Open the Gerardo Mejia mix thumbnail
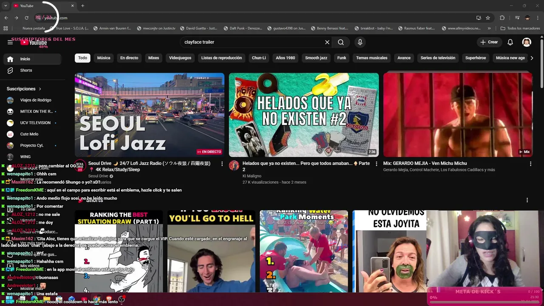Image resolution: width=544 pixels, height=306 pixels. coord(458,115)
